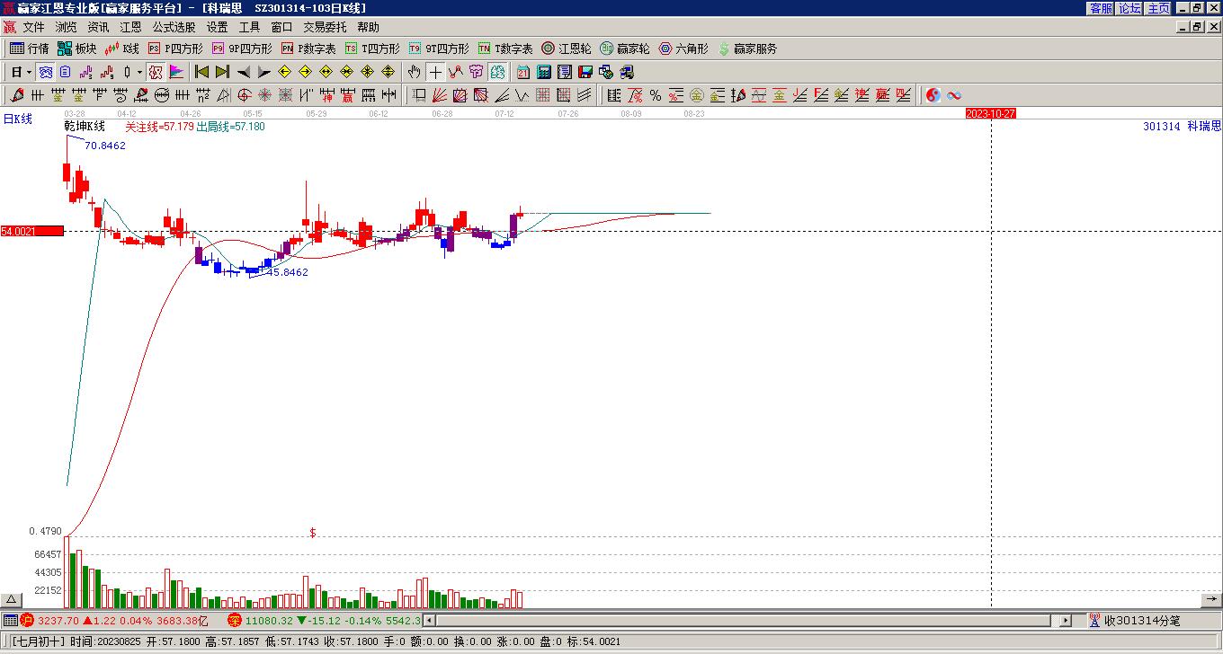Expand the candlestick style dropdown arrow
Image resolution: width=1223 pixels, height=654 pixels.
coord(139,72)
